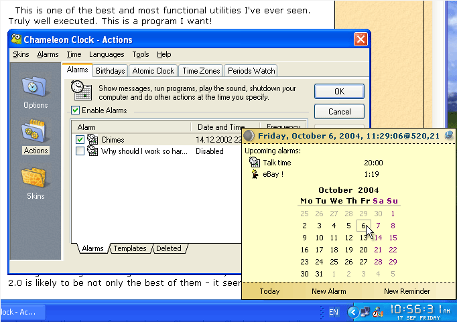Select October 15 in the calendar

click(x=393, y=238)
